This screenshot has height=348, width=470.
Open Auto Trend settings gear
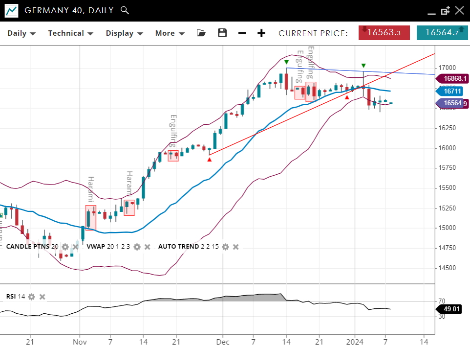(x=225, y=247)
